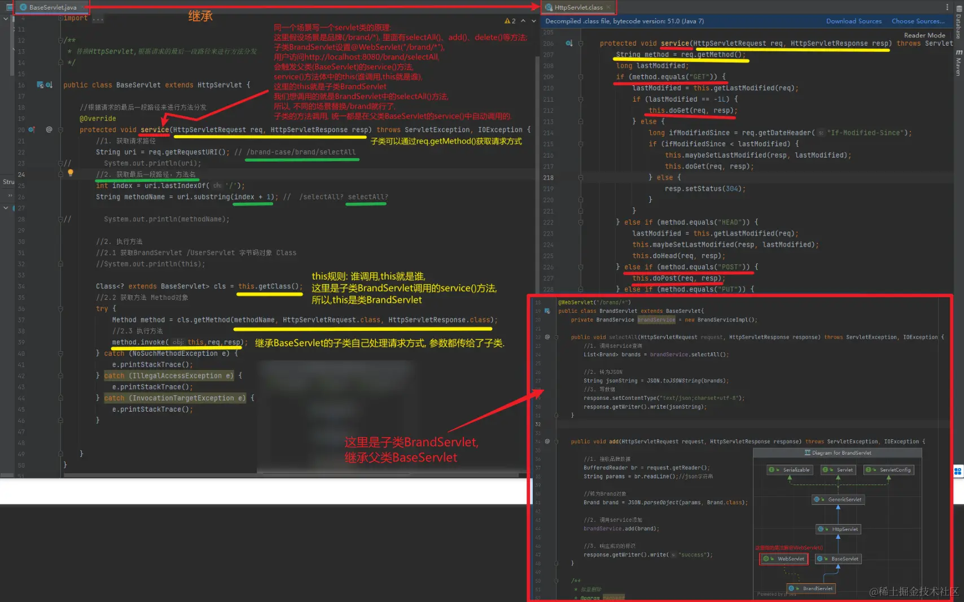Open the editor tab options three-dot menu
The image size is (964, 602).
[x=947, y=7]
